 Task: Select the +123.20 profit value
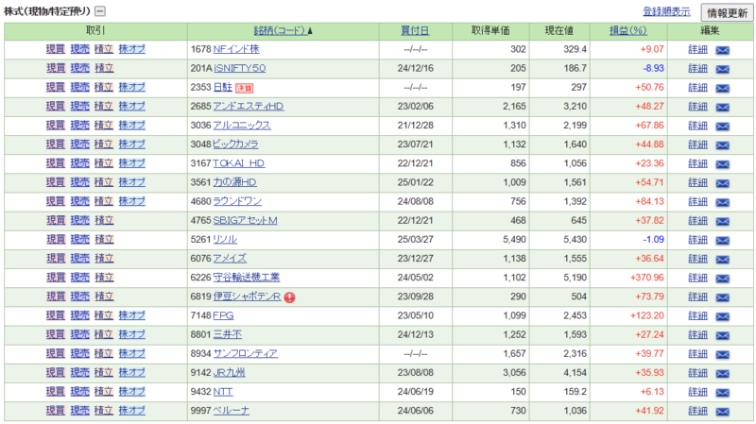647,315
